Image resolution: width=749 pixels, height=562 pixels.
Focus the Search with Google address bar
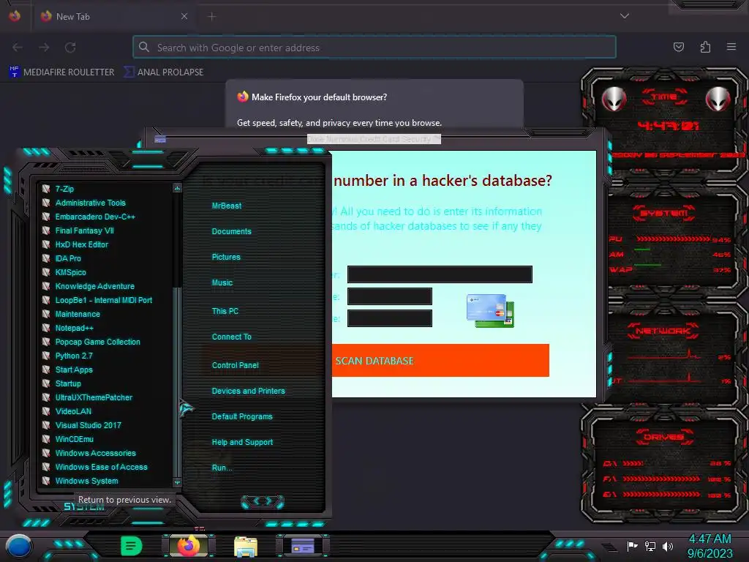[374, 48]
